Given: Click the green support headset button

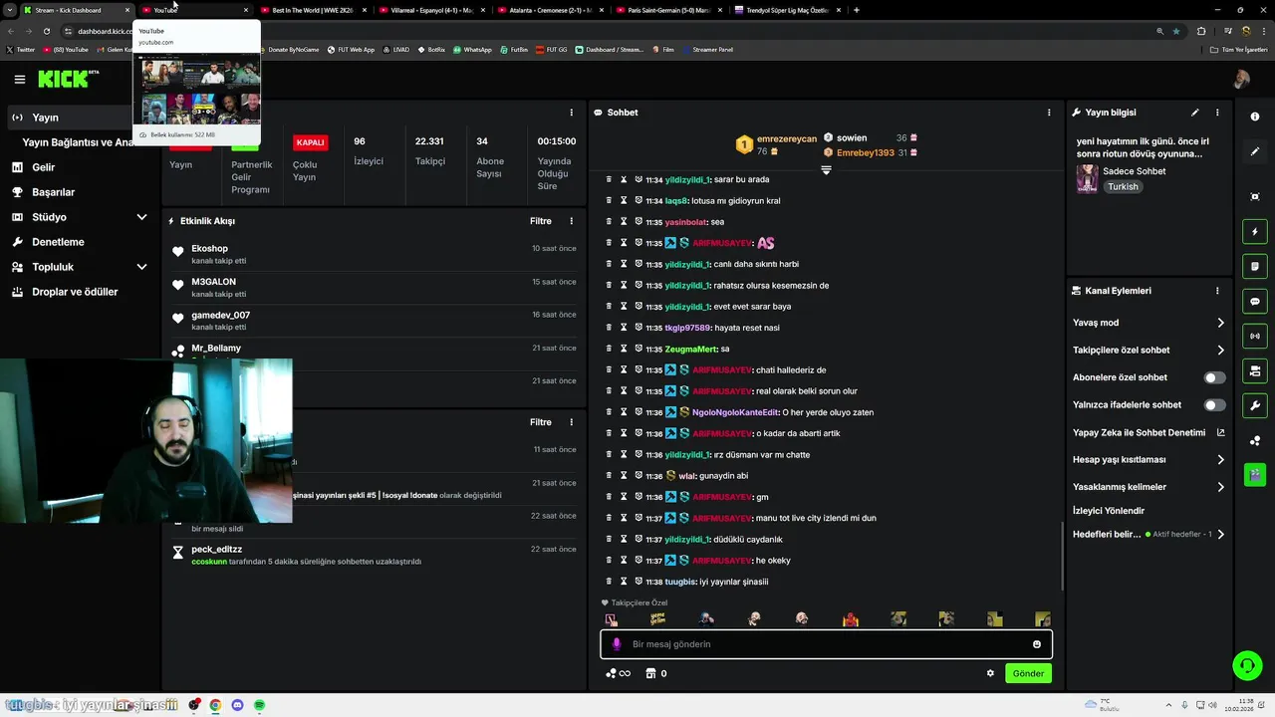Looking at the screenshot, I should [x=1246, y=665].
